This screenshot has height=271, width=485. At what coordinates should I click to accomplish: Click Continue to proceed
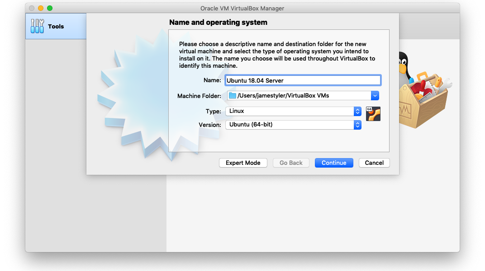[334, 163]
